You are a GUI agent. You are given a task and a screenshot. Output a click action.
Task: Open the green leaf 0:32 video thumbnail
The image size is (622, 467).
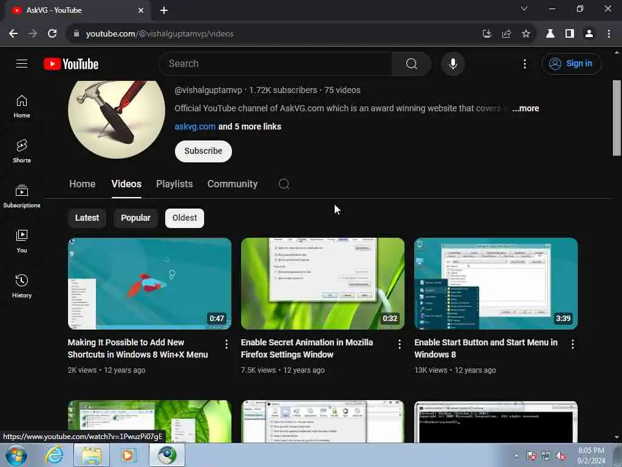pos(323,283)
